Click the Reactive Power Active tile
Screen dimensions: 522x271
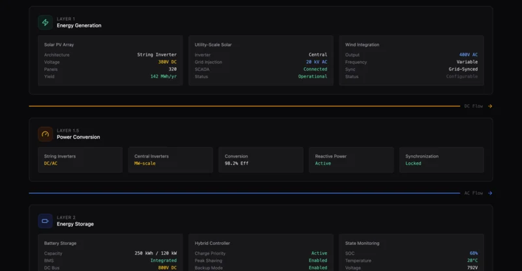point(351,160)
